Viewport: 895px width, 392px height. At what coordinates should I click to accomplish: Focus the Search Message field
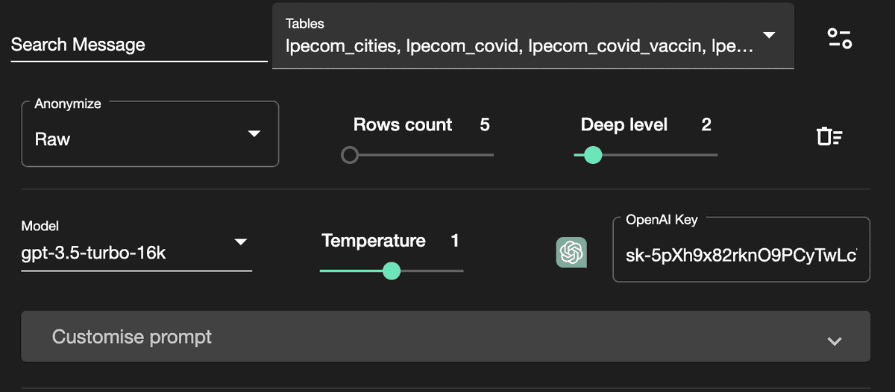tap(139, 45)
